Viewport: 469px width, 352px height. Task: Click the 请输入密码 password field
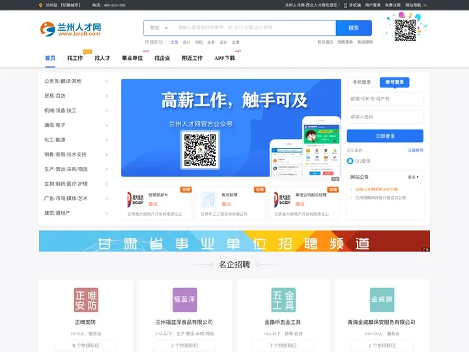click(385, 117)
